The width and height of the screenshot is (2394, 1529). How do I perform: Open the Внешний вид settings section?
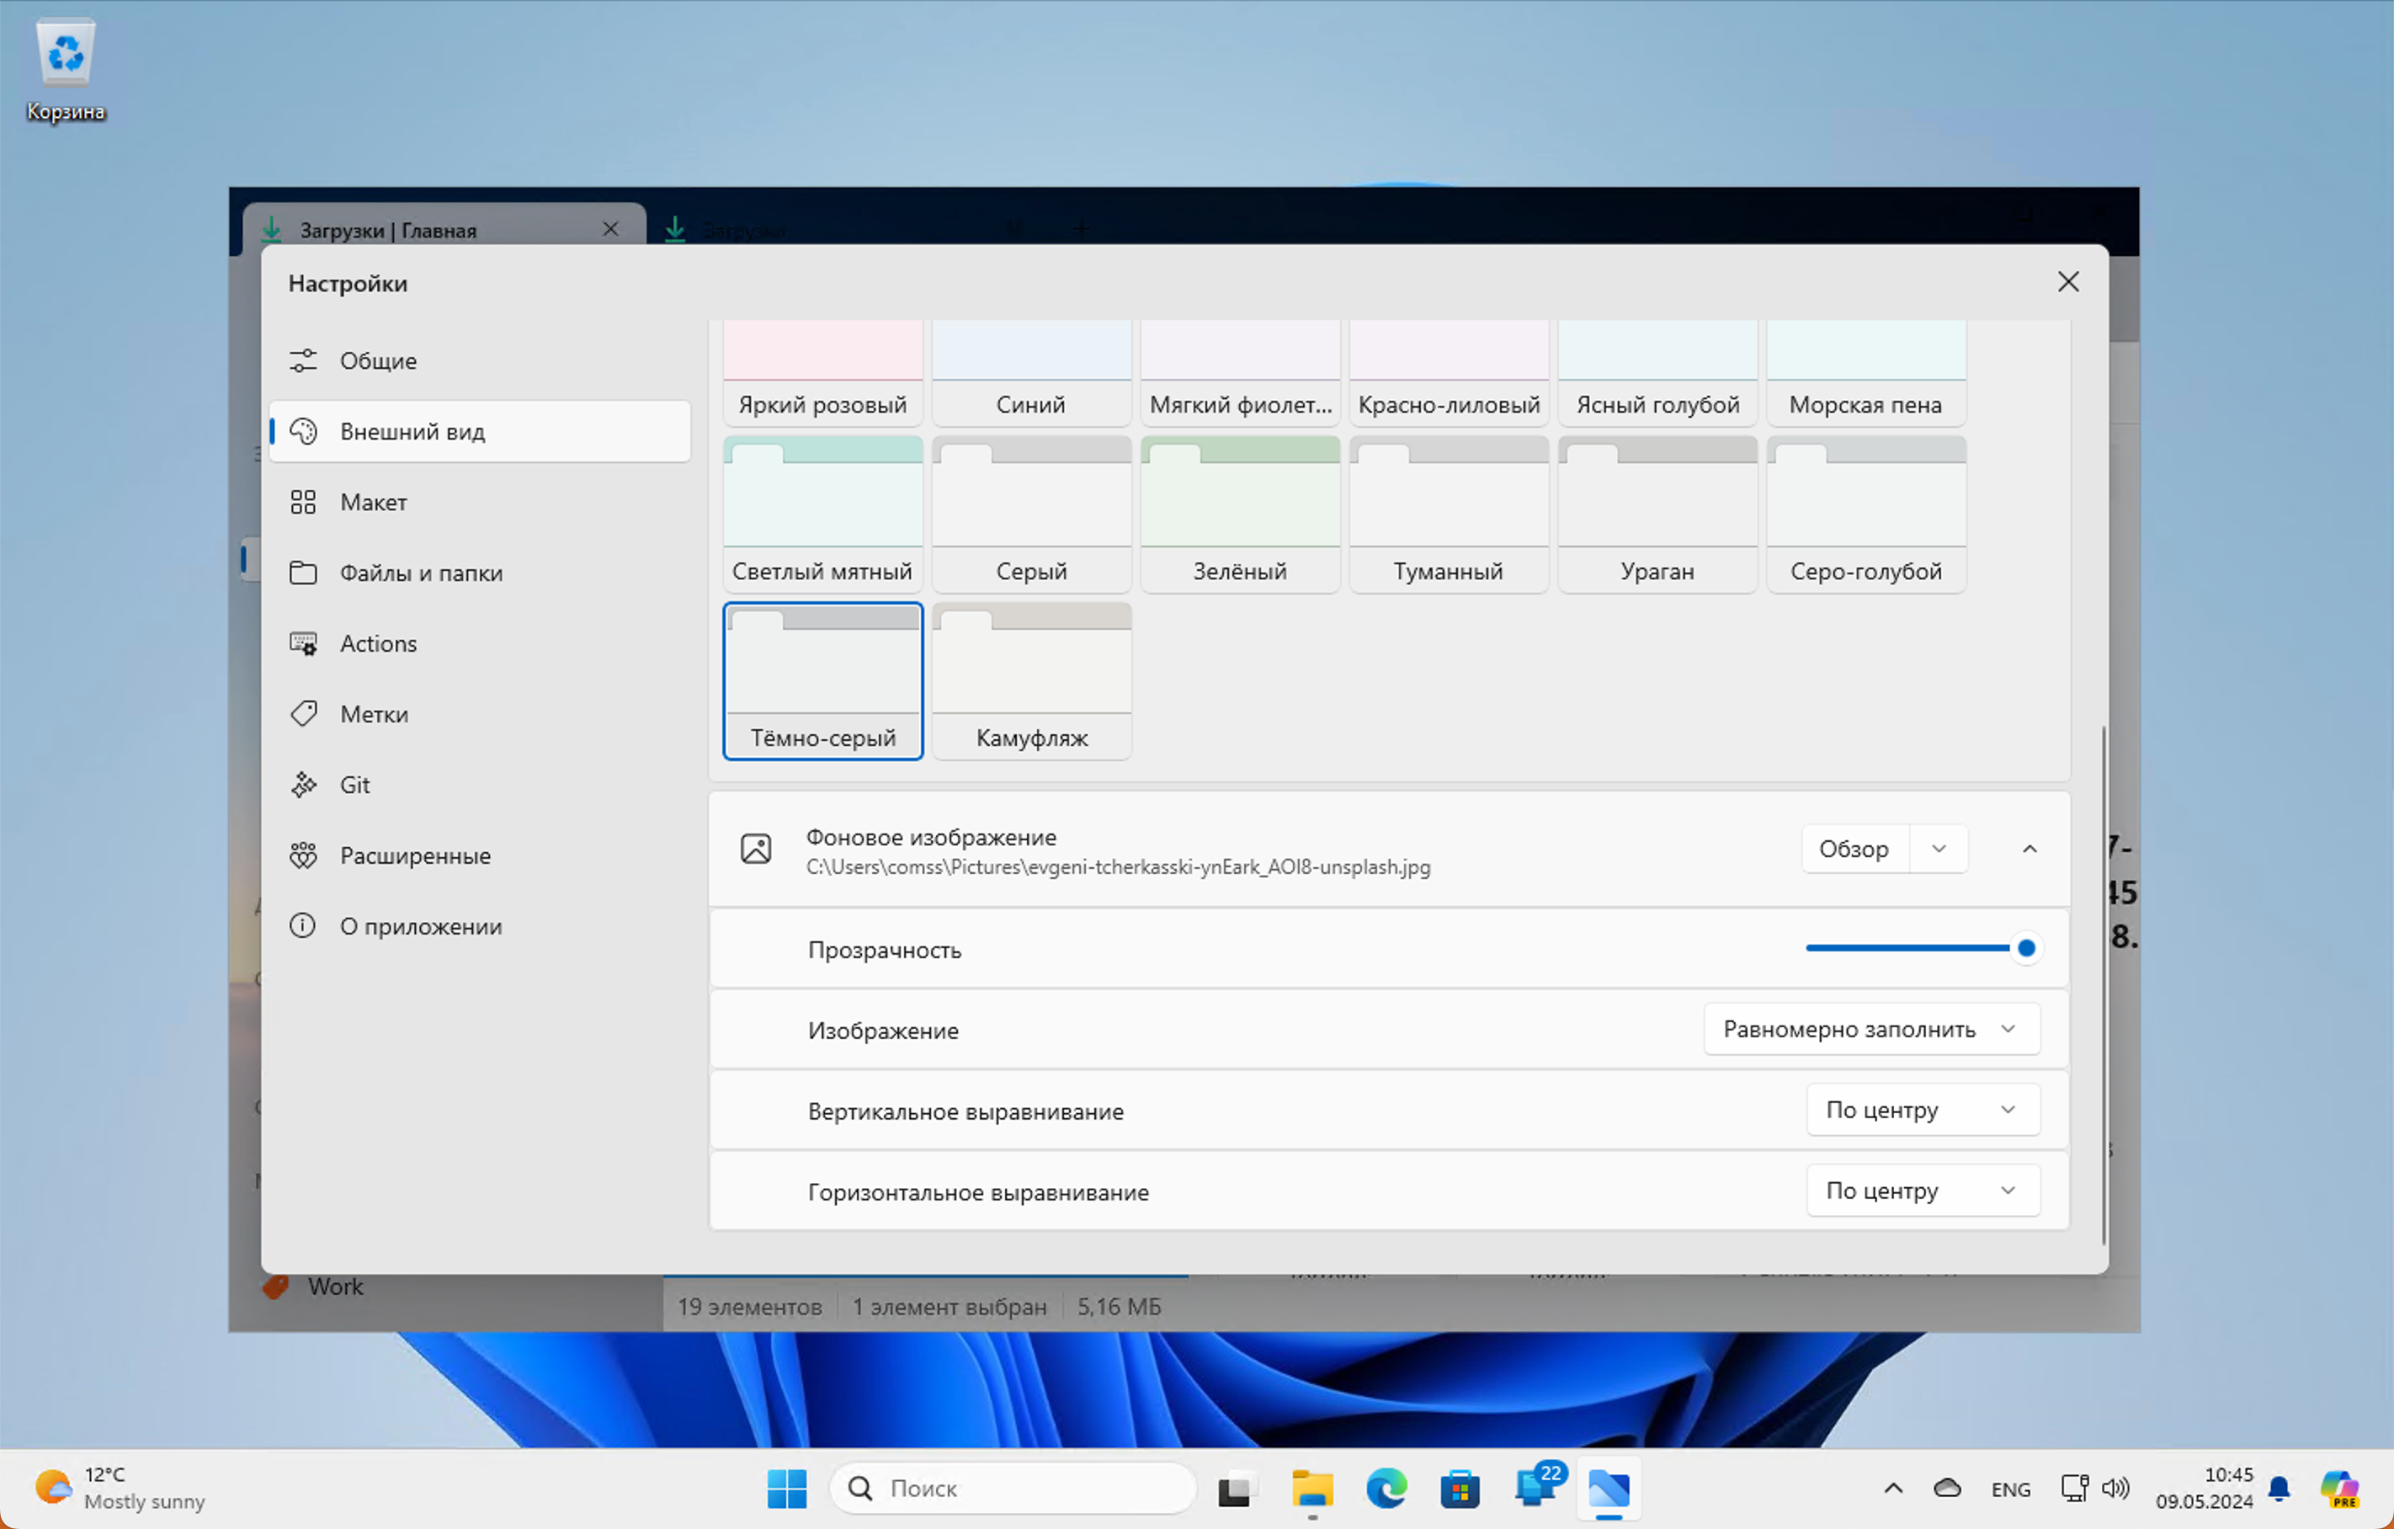412,431
